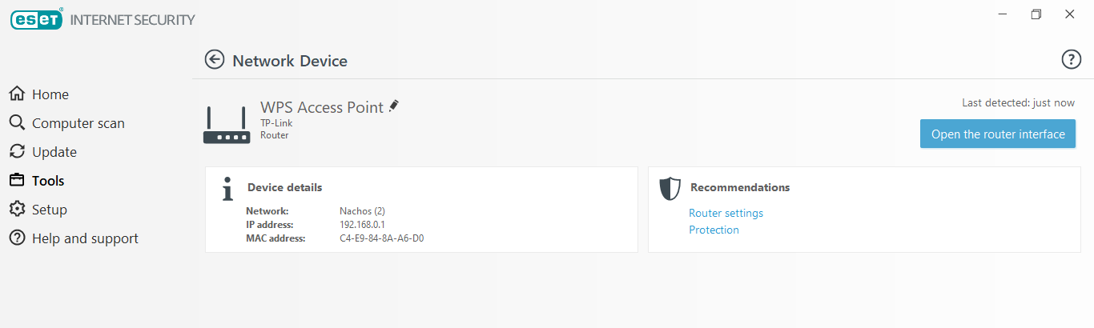Click the MAC address value C4-E9-84-8A-A6-D0
Screen dimensions: 1094x328
pyautogui.click(x=381, y=238)
